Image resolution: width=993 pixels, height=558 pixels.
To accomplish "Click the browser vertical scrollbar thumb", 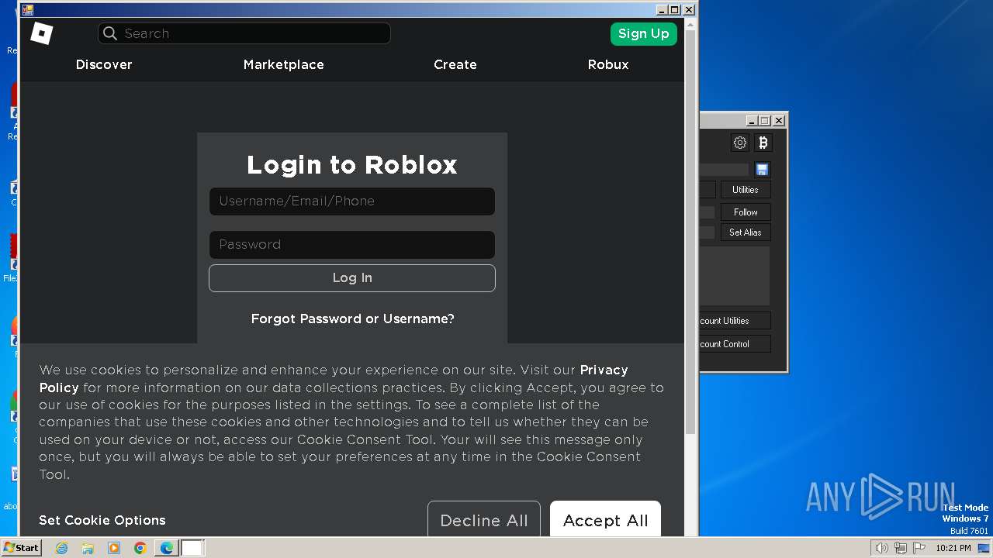I will (690, 232).
